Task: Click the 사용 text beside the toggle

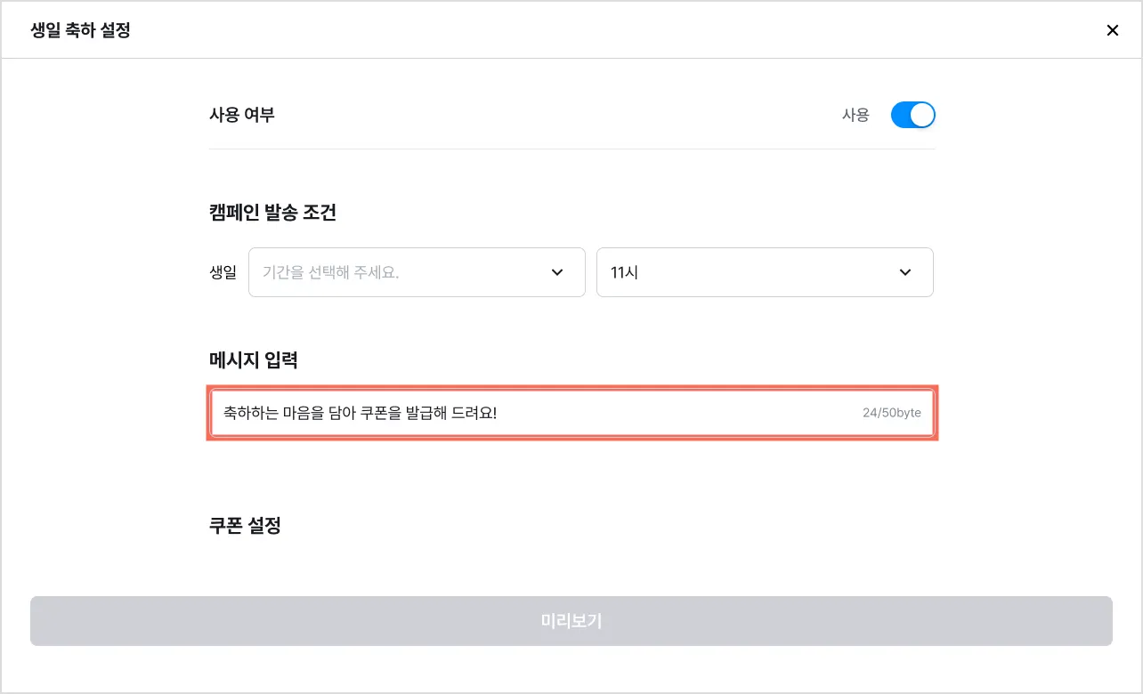Action: [x=855, y=115]
